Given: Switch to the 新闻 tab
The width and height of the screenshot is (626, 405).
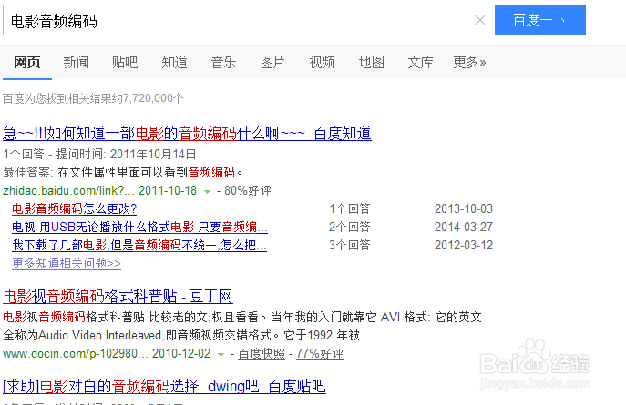Looking at the screenshot, I should tap(76, 62).
